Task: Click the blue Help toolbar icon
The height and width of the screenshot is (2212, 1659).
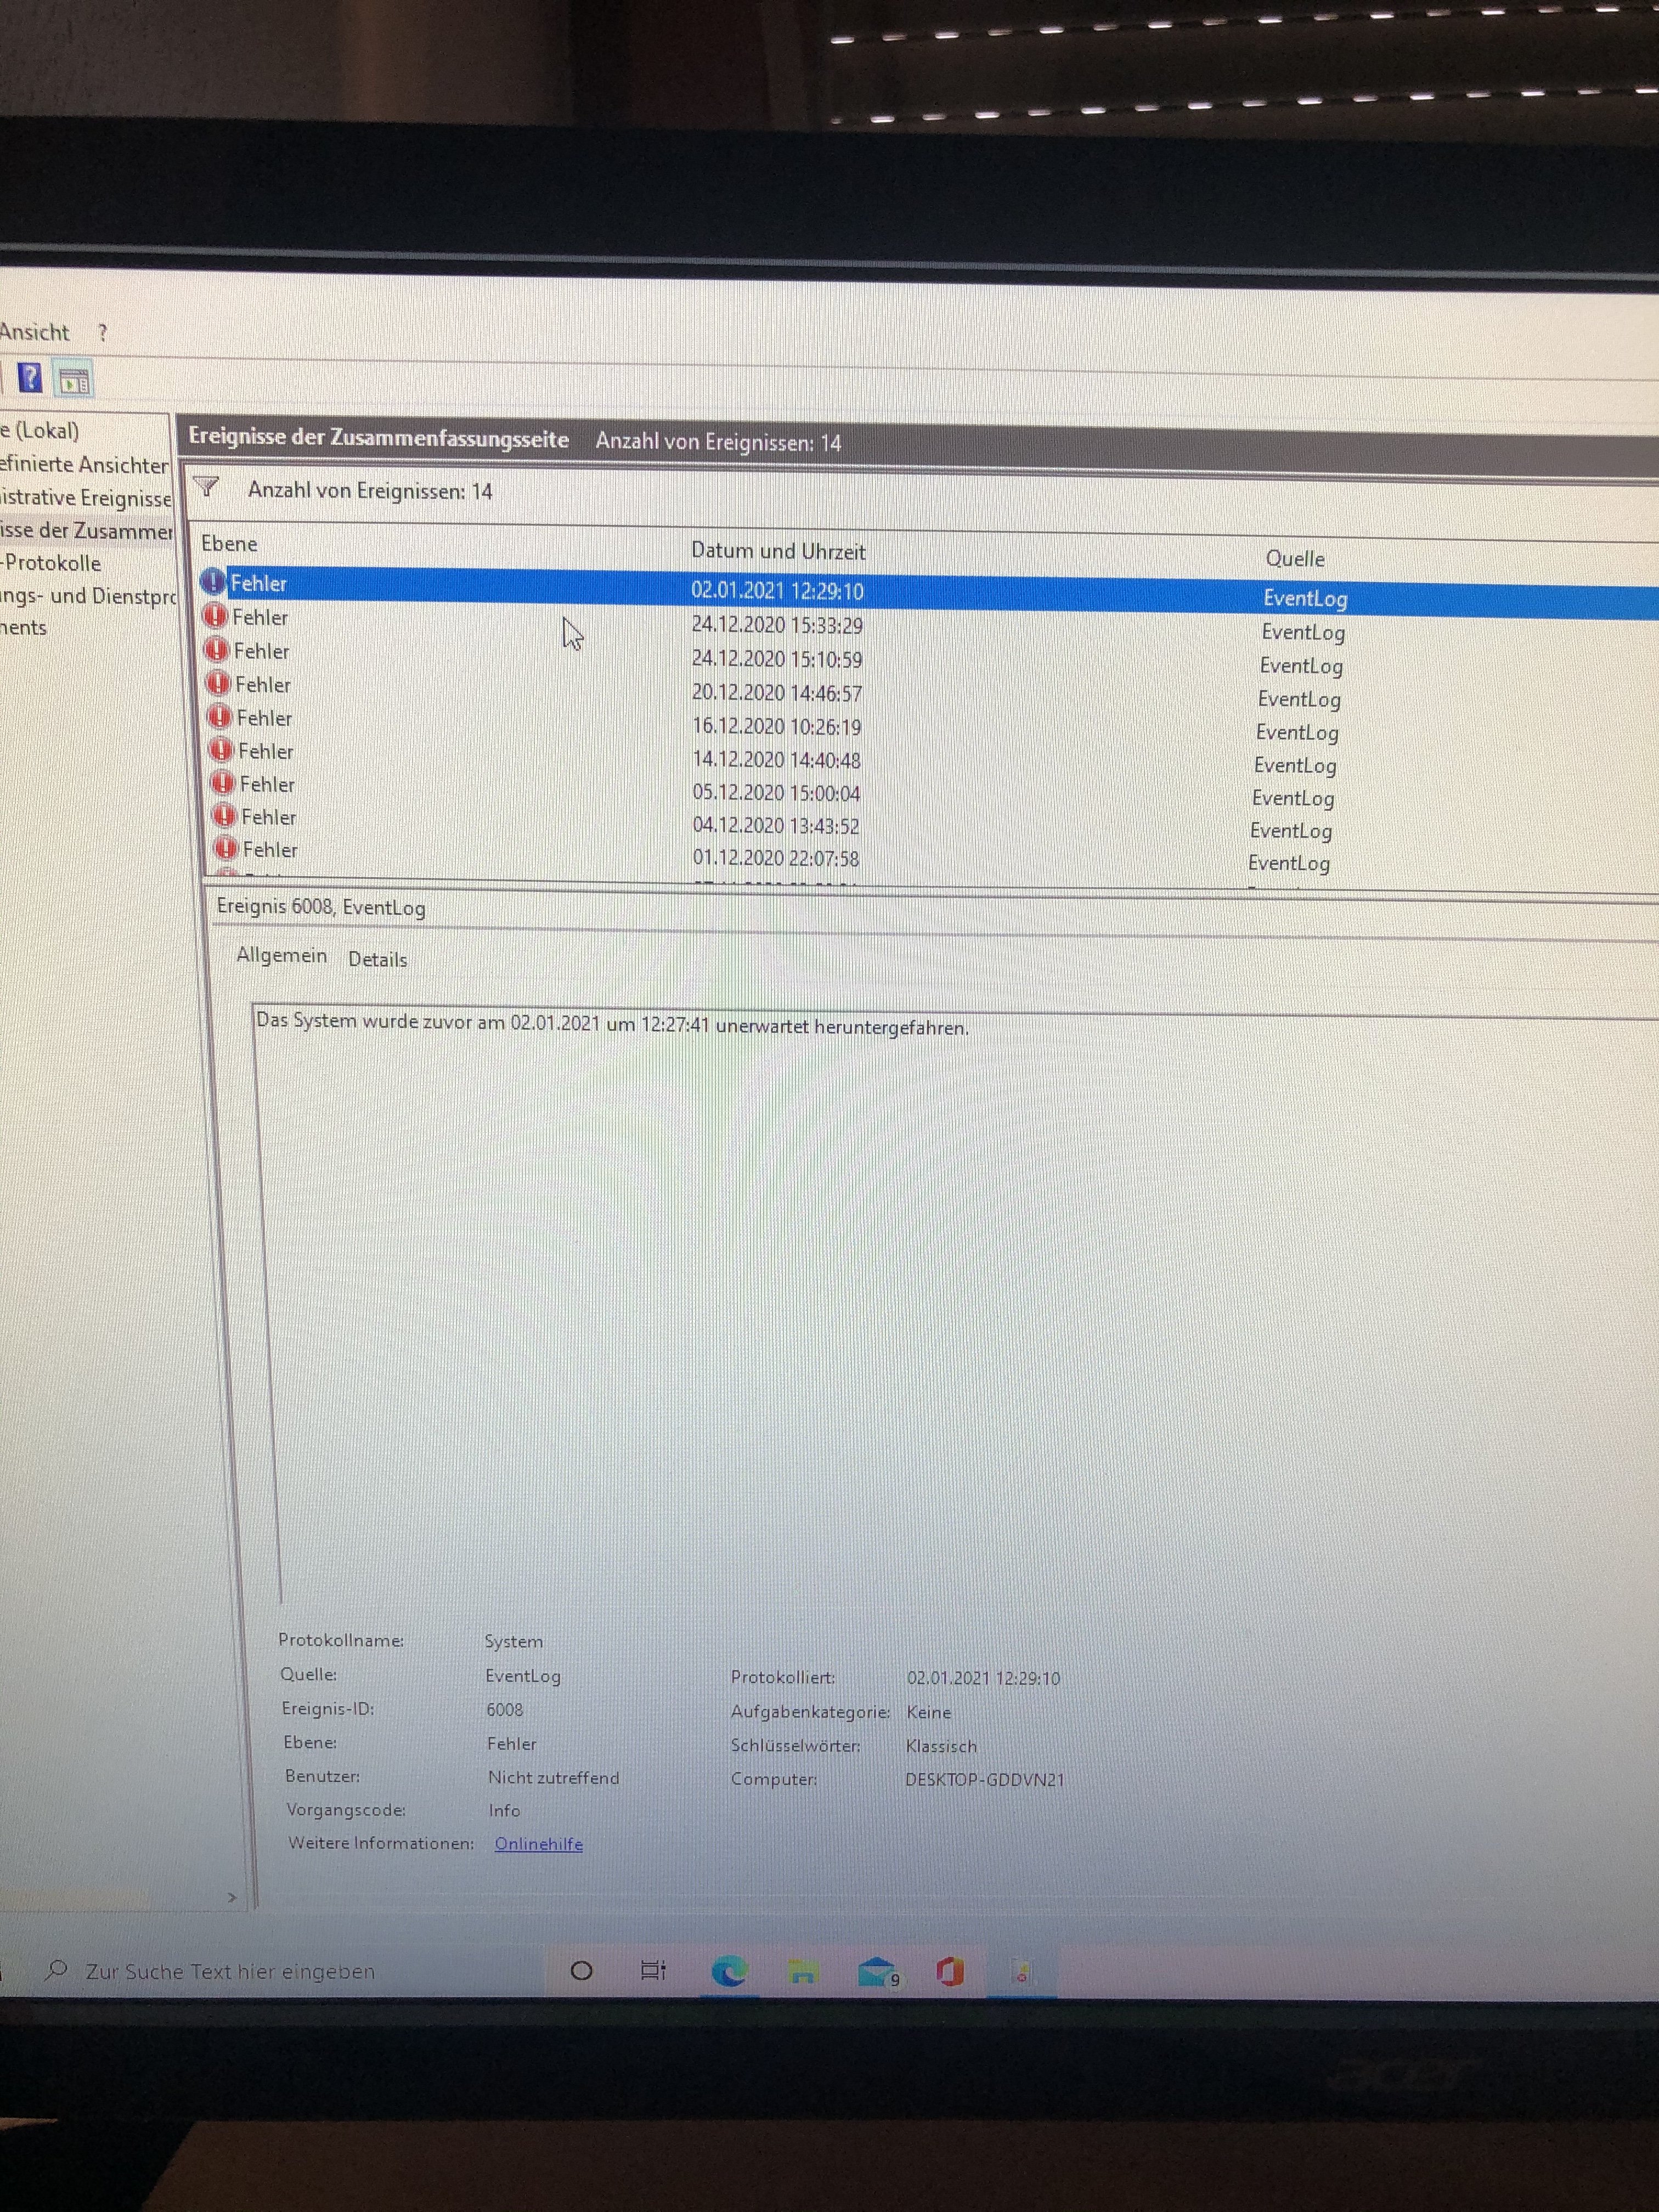Action: click(30, 377)
